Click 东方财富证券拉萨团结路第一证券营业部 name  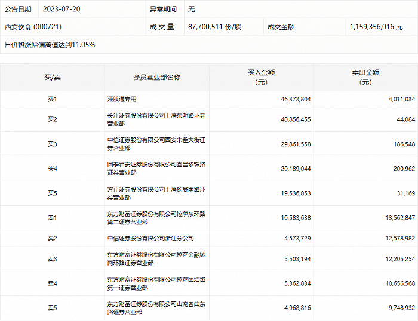156,283
